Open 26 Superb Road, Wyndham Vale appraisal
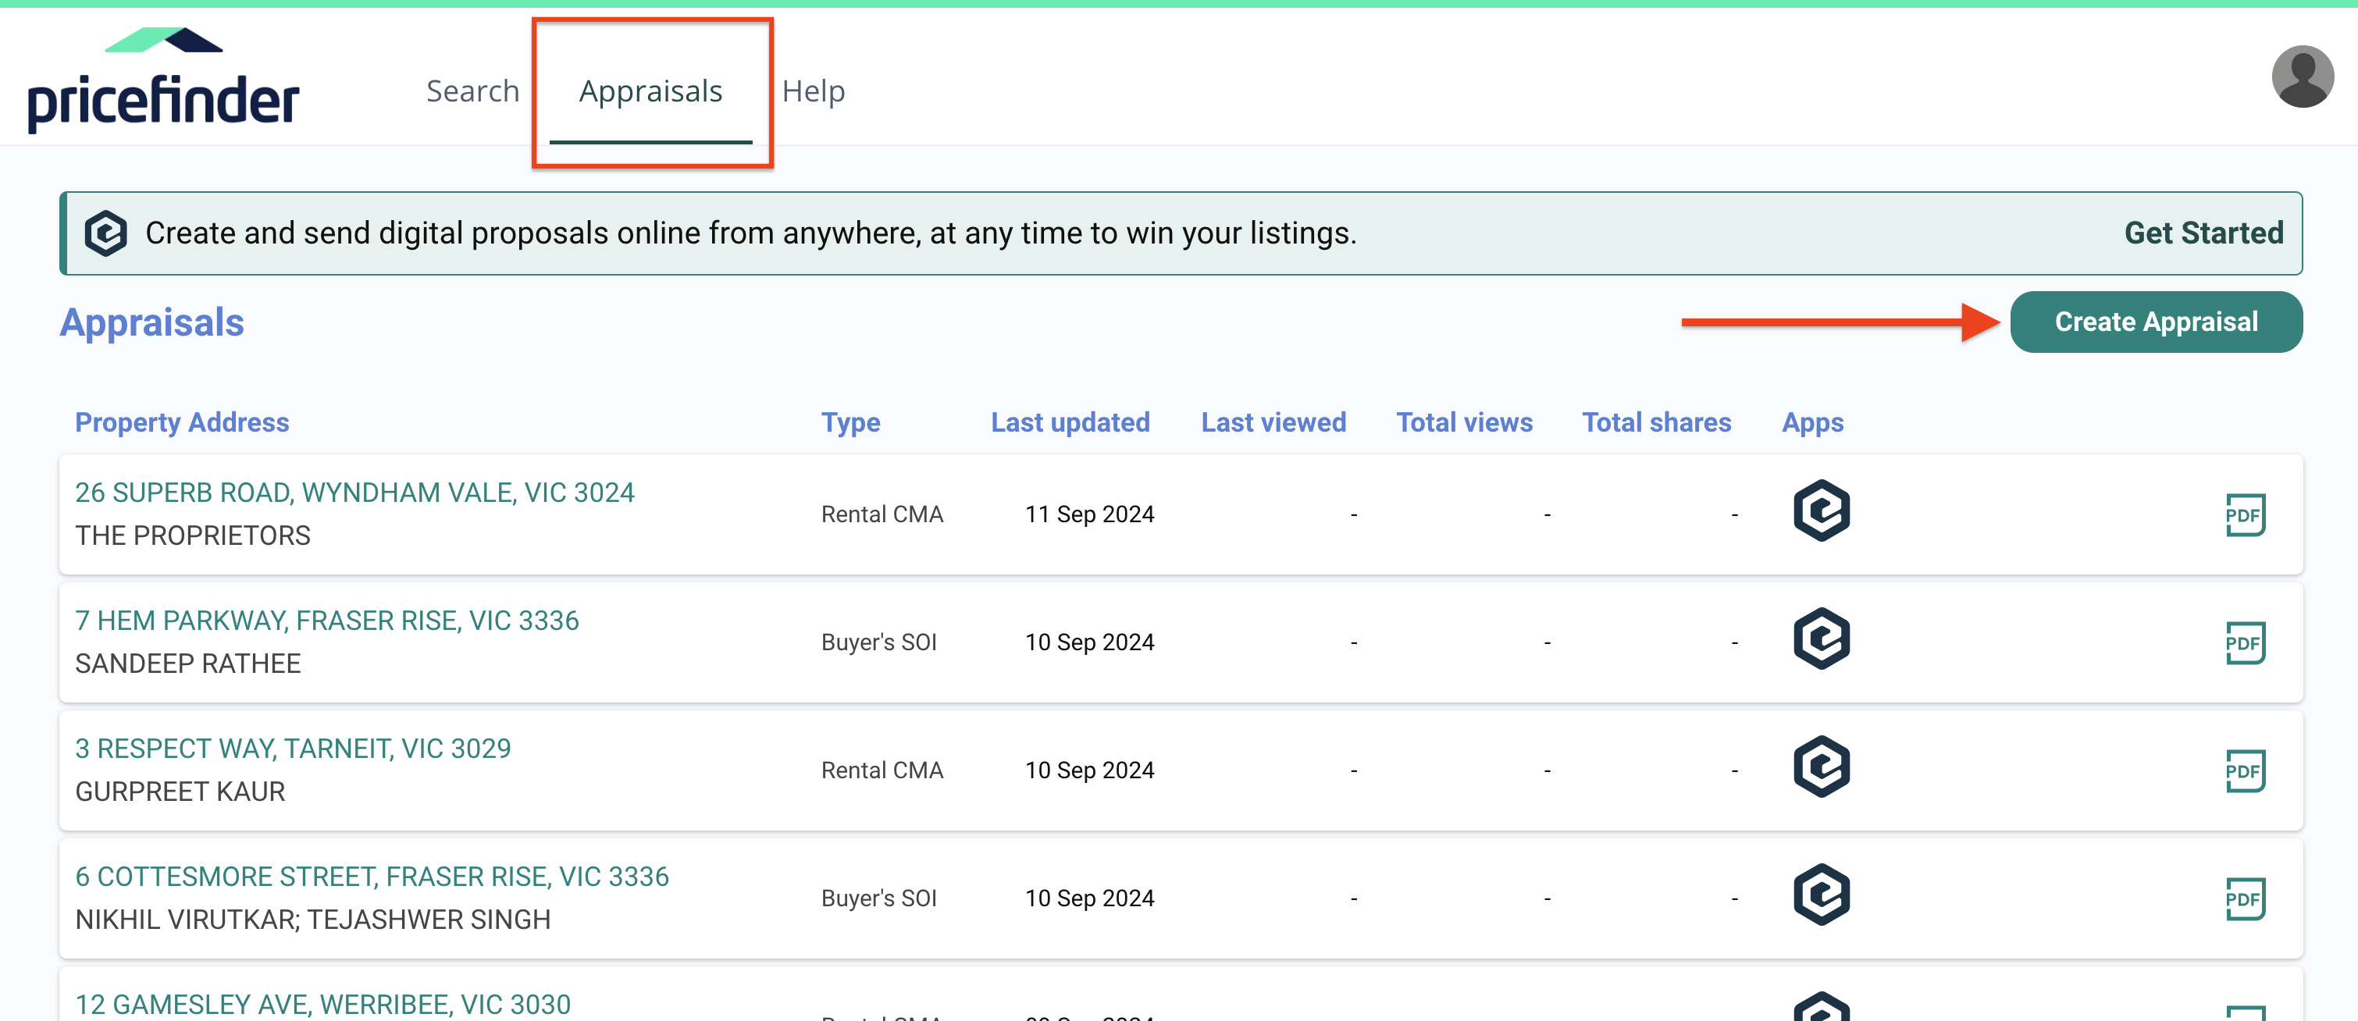The image size is (2358, 1021). [x=354, y=493]
